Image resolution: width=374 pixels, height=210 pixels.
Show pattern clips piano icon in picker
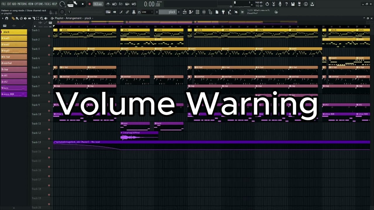click(5, 26)
